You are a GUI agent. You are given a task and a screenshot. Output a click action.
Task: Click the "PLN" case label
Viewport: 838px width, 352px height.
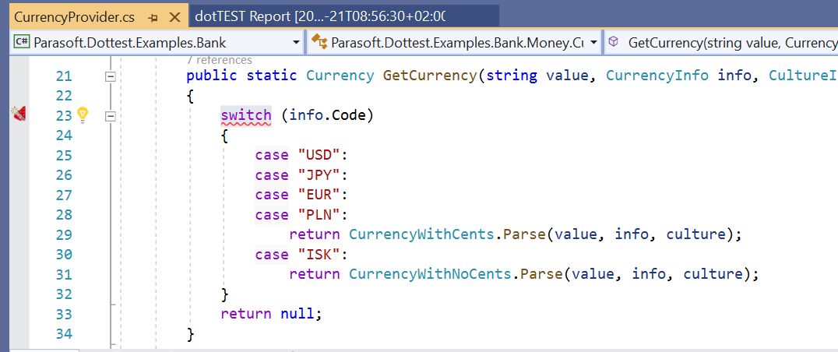click(x=319, y=214)
